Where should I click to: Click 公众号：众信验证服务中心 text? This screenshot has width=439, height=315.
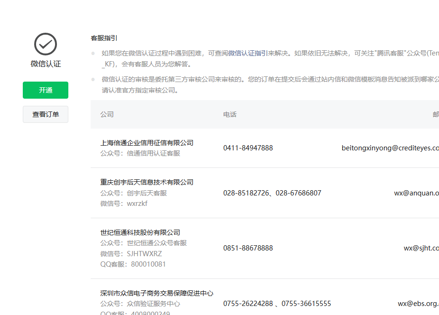[x=140, y=304]
